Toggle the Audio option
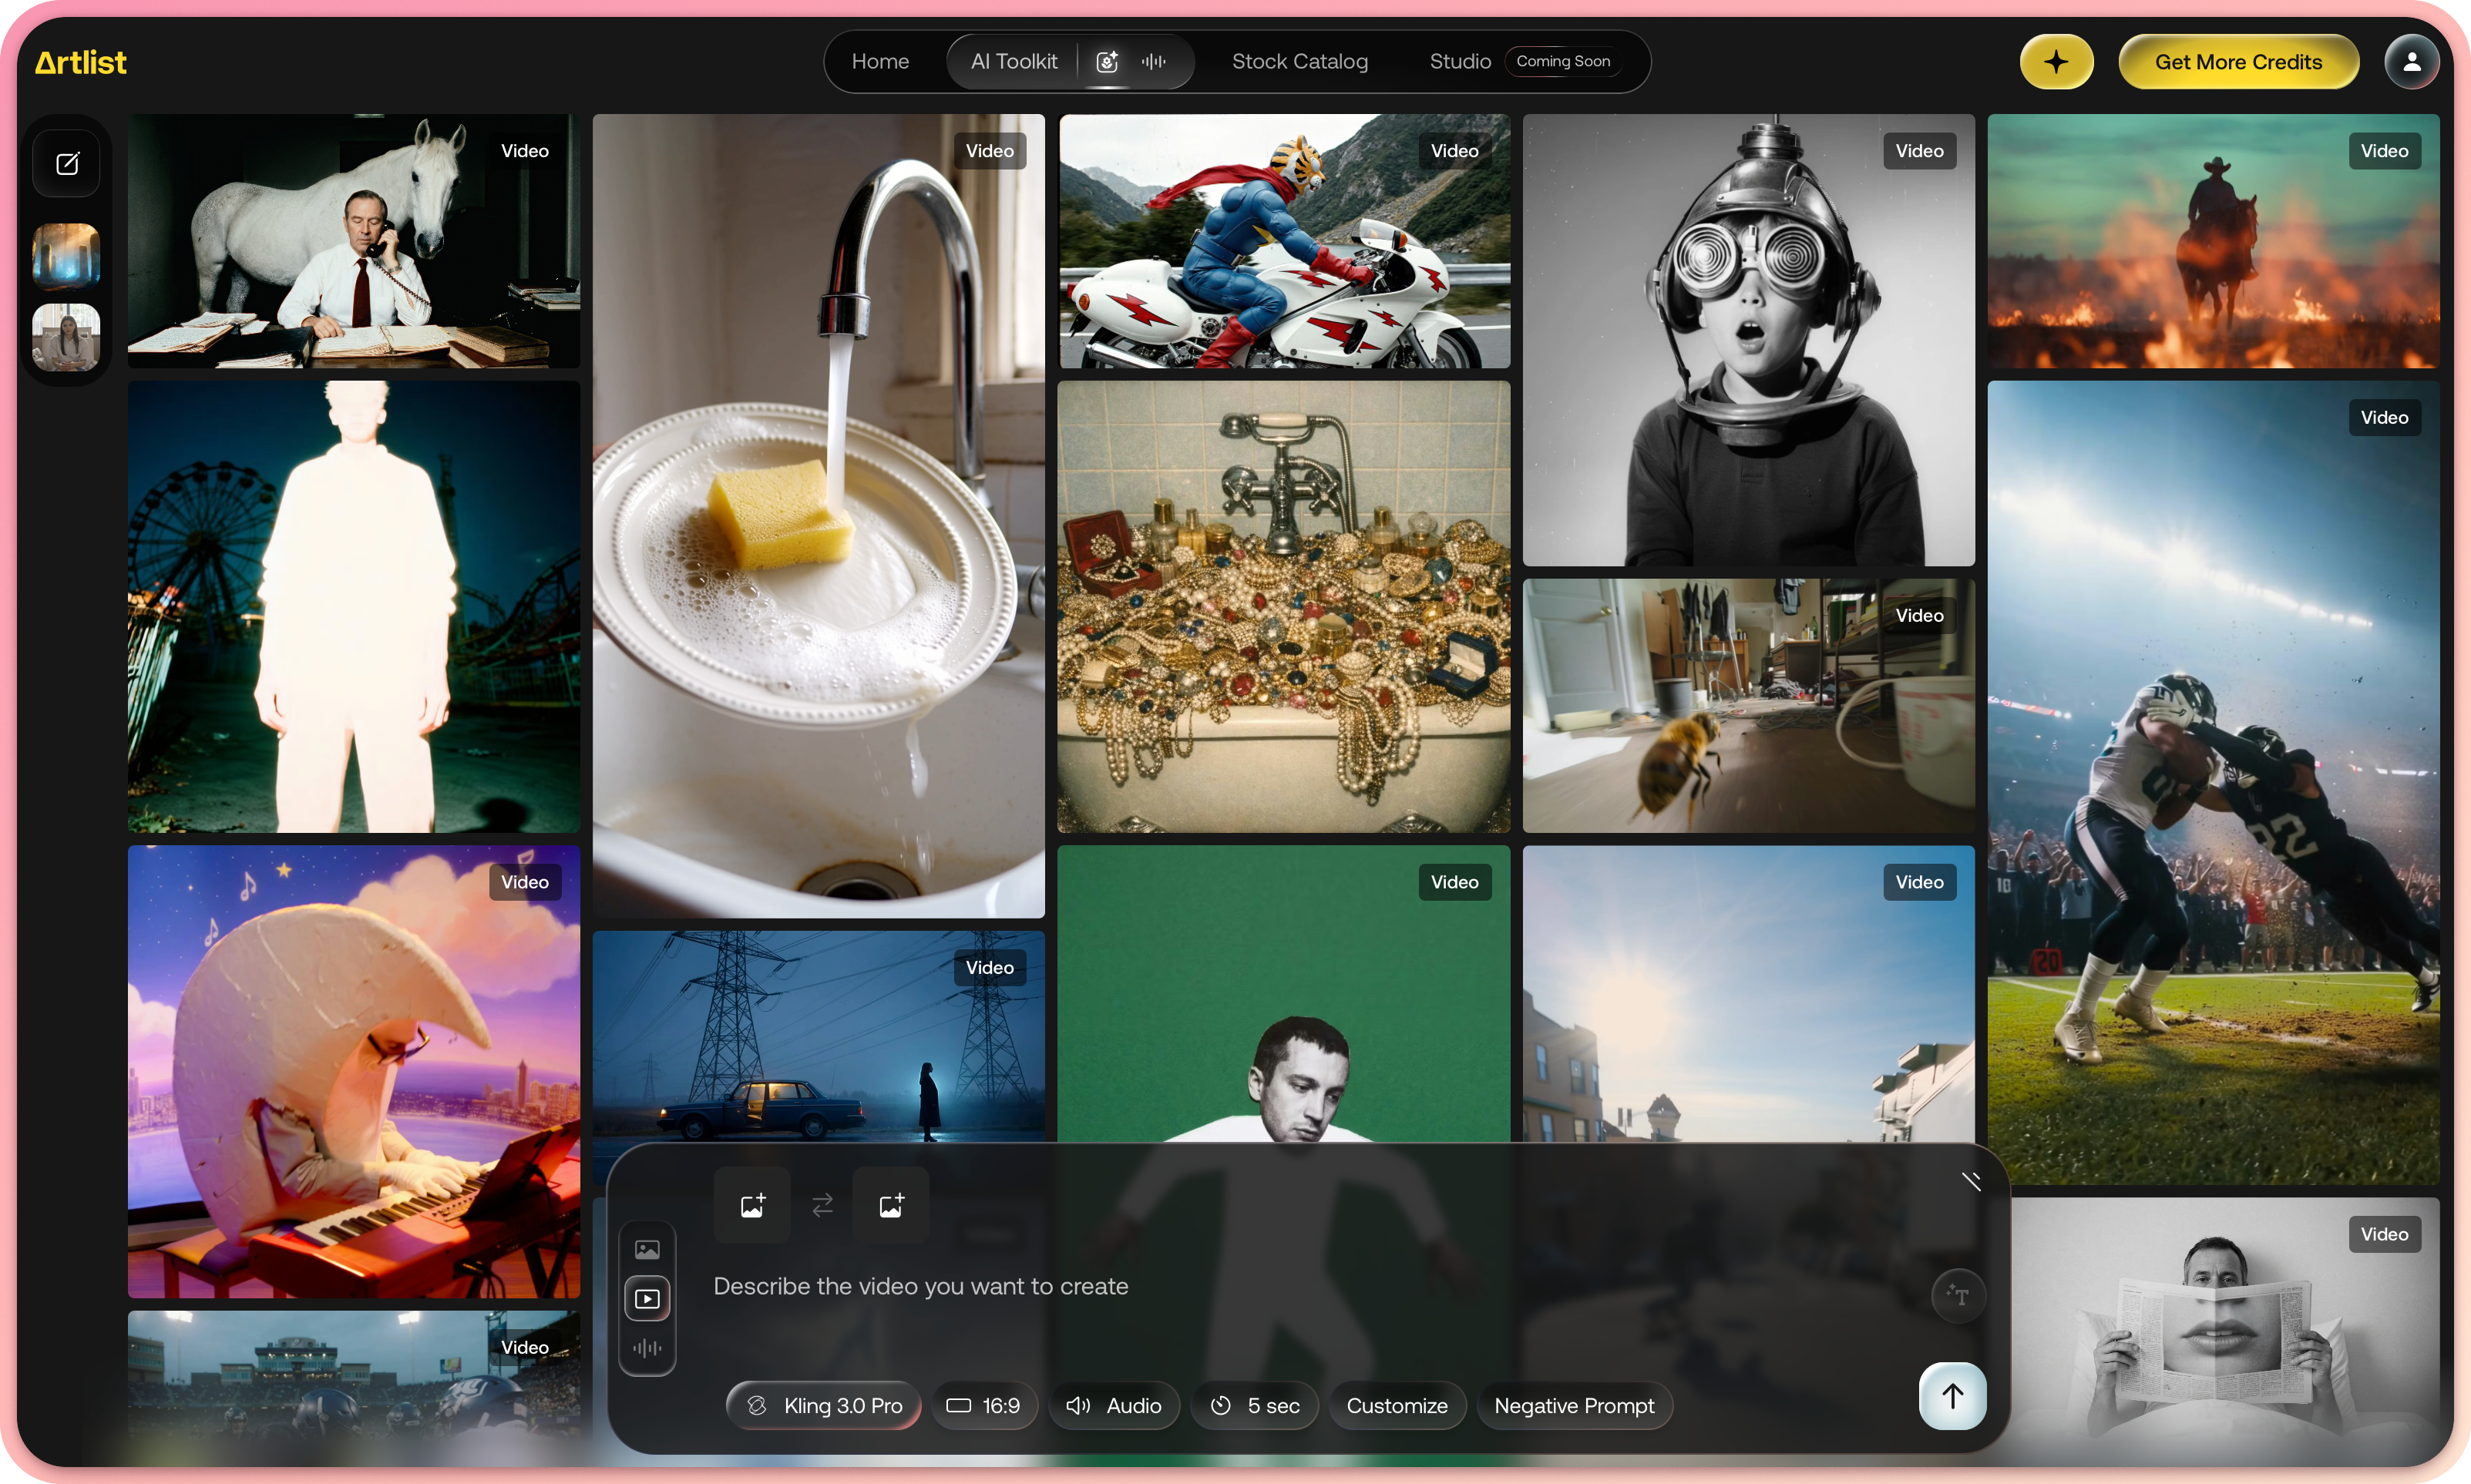 click(1114, 1405)
